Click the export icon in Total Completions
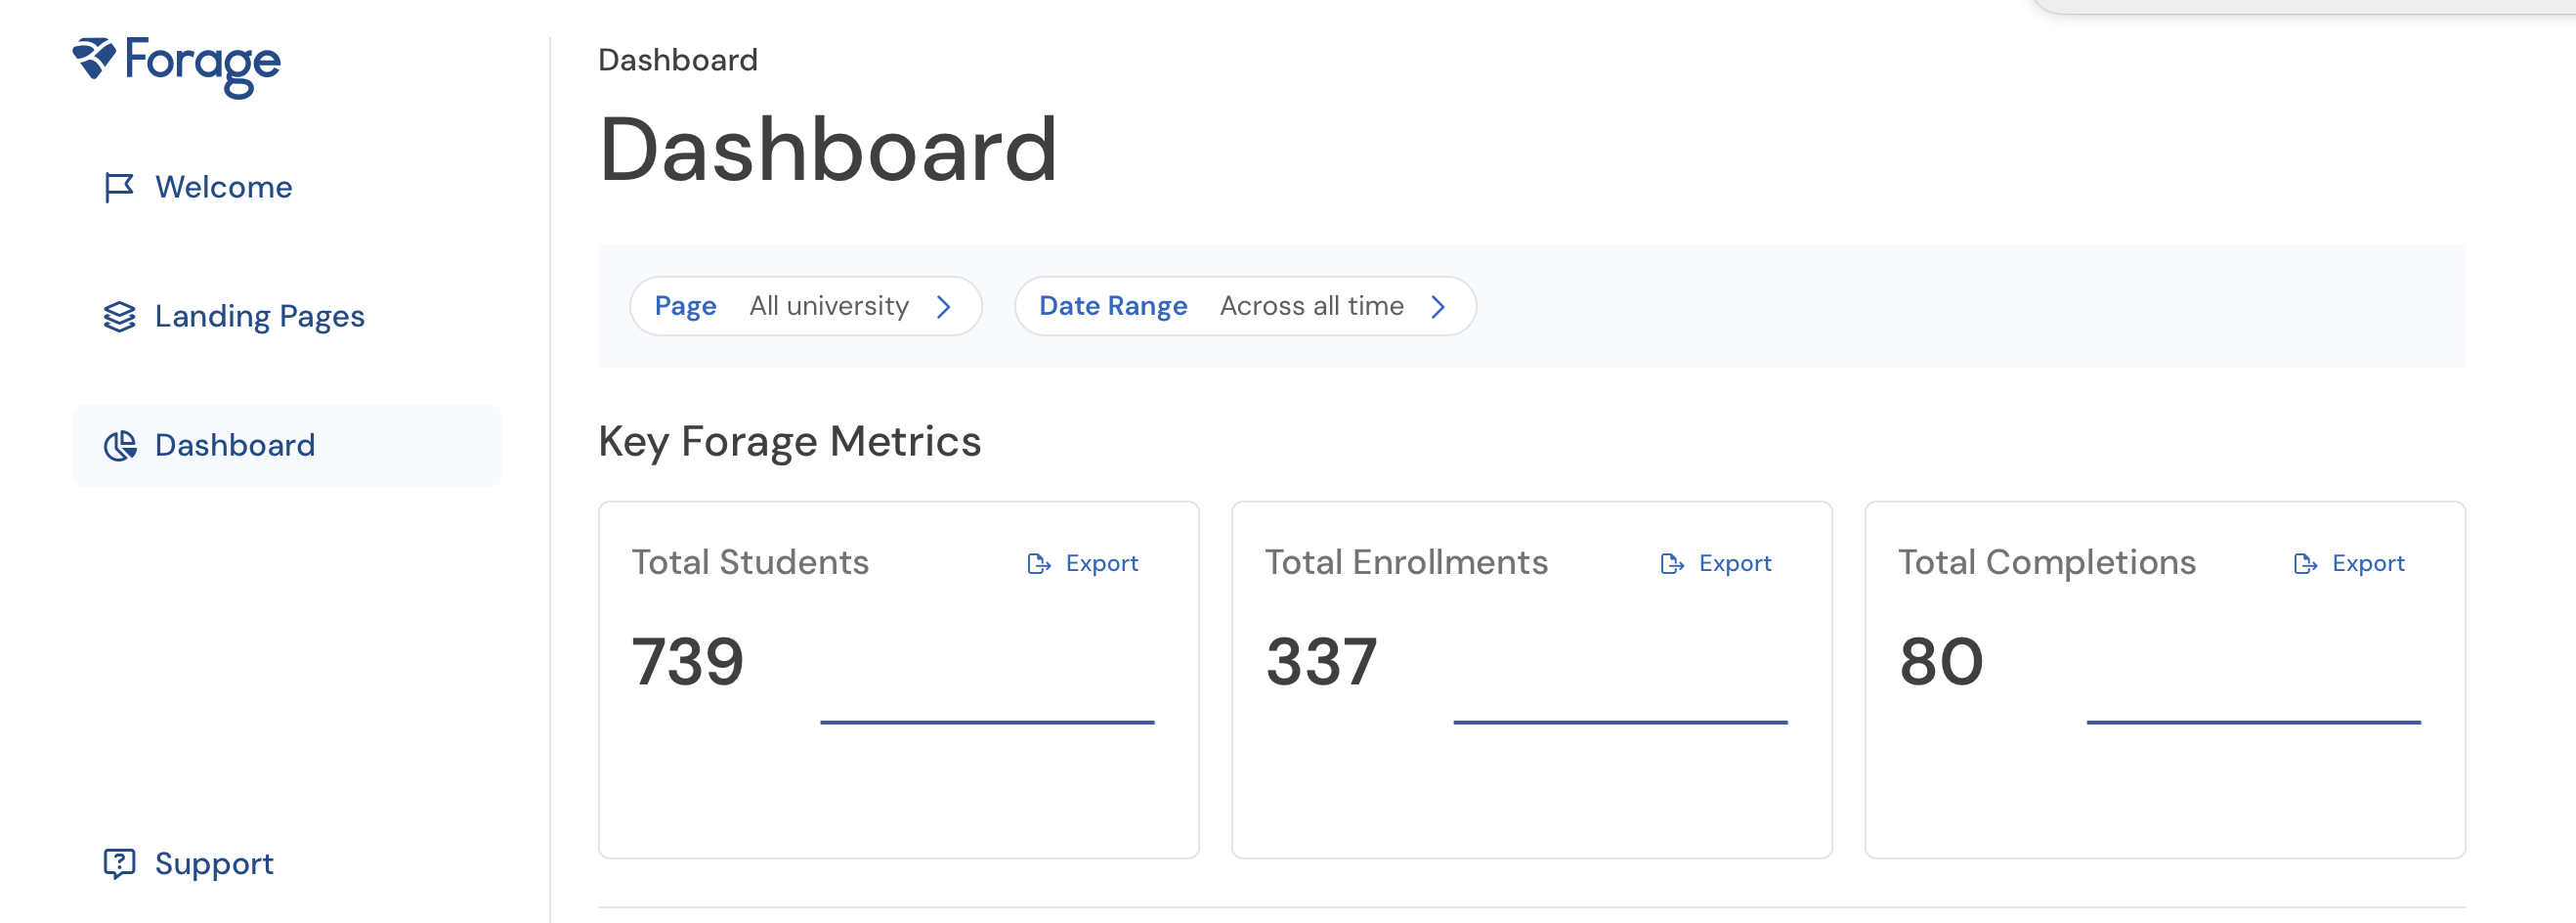This screenshot has height=923, width=2576. (x=2305, y=564)
